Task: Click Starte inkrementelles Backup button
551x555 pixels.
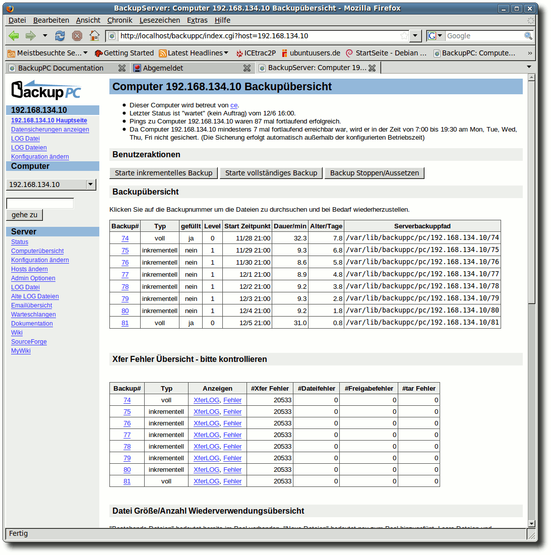Action: 163,173
